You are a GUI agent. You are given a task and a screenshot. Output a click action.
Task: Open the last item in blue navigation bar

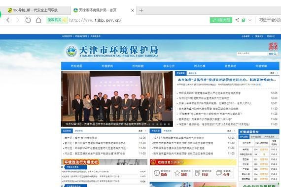(x=261, y=66)
